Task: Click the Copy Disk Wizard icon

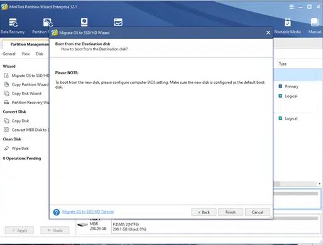Action: click(x=6, y=93)
